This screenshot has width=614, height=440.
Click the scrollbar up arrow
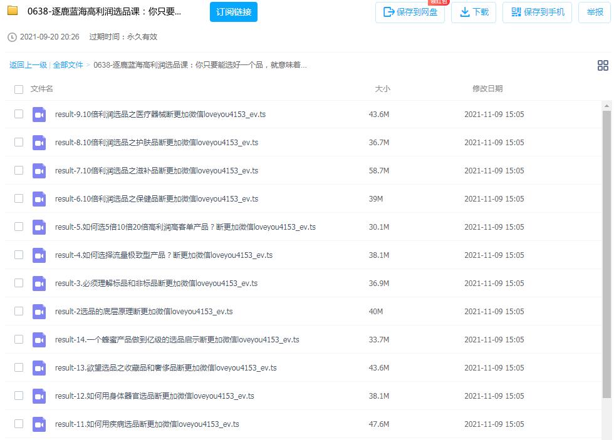pos(606,106)
